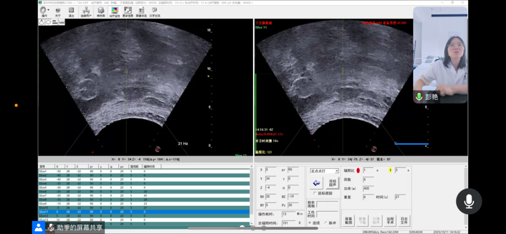Expand the 定点点打 mode dropdown
506x234 pixels.
pyautogui.click(x=336, y=171)
